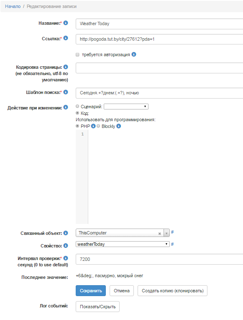Click info icon next to Интервал проверки
This screenshot has height=320, width=243.
66,258
